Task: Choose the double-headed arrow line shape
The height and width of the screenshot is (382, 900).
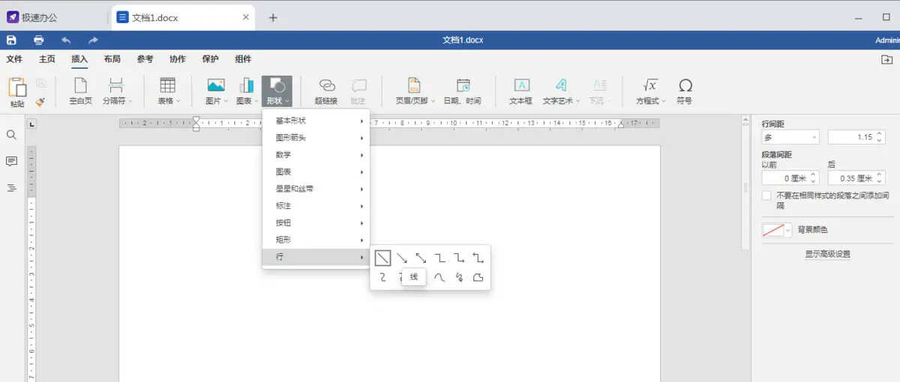Action: click(421, 258)
